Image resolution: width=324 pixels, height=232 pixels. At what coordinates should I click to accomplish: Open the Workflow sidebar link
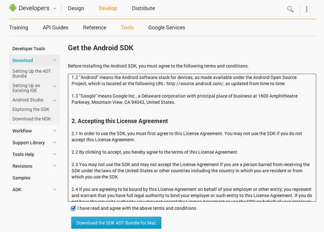click(22, 131)
